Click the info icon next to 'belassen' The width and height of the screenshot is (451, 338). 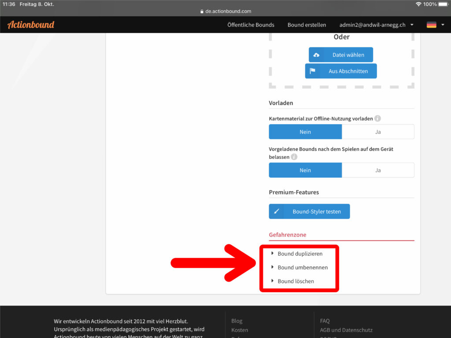[x=294, y=157]
